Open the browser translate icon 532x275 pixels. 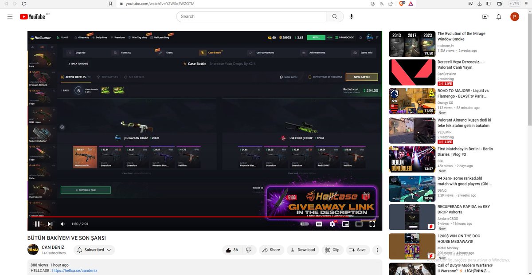pos(382,4)
